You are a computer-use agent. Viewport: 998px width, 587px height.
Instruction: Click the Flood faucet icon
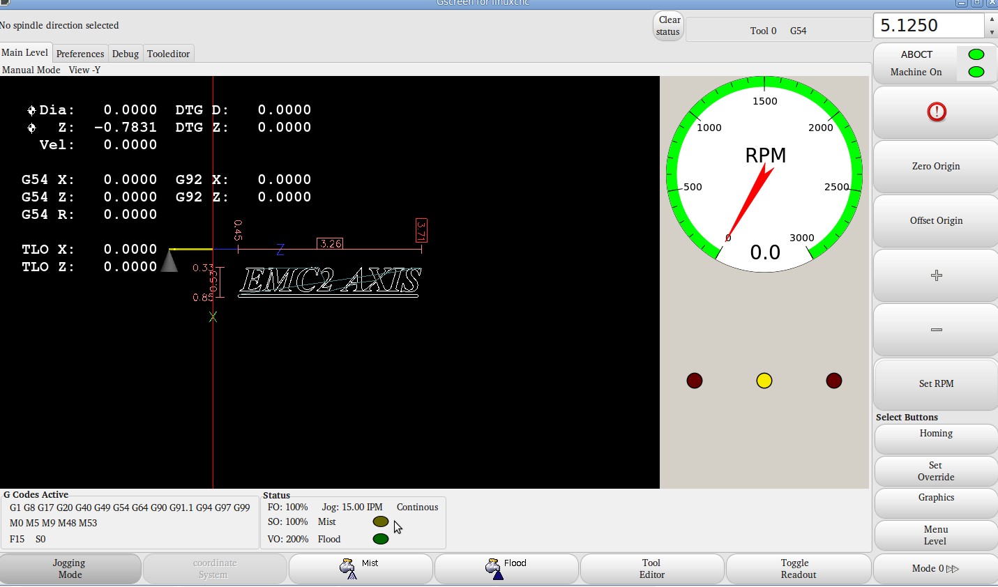tap(494, 569)
